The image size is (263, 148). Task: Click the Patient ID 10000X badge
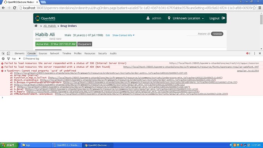(x=217, y=34)
